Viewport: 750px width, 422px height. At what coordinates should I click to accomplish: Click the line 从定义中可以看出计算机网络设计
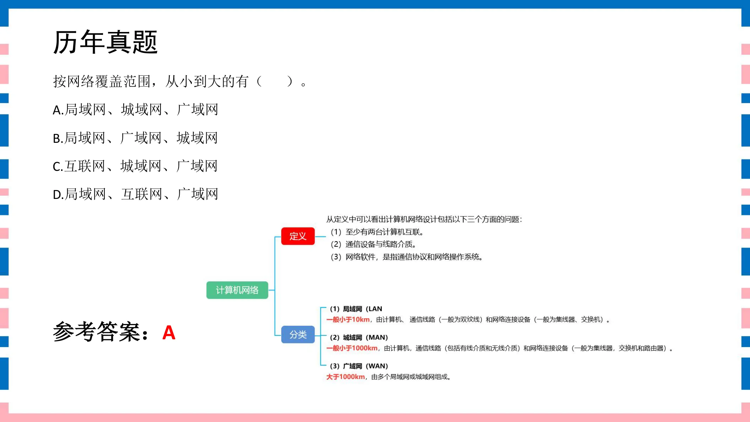[x=424, y=220]
